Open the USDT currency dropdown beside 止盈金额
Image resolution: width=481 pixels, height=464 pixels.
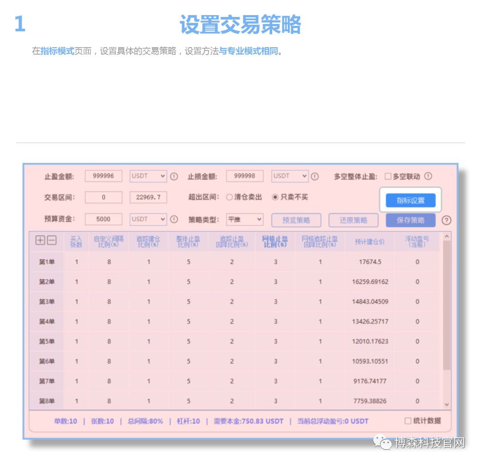[x=148, y=176]
